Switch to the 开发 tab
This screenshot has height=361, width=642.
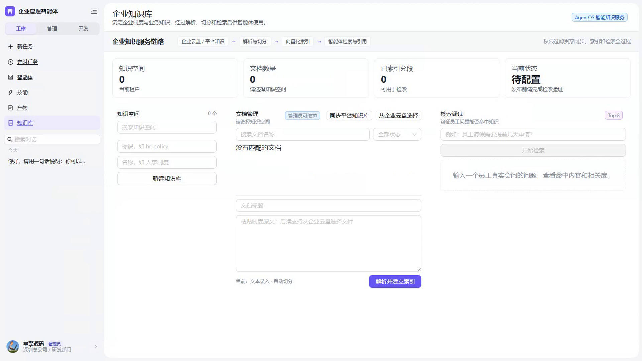click(x=83, y=29)
